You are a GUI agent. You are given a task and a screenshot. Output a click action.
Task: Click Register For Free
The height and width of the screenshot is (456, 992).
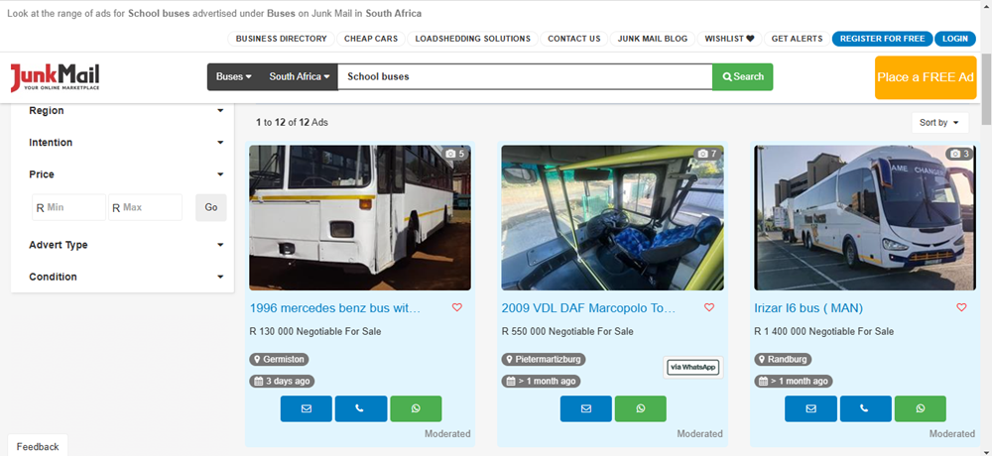click(x=882, y=39)
